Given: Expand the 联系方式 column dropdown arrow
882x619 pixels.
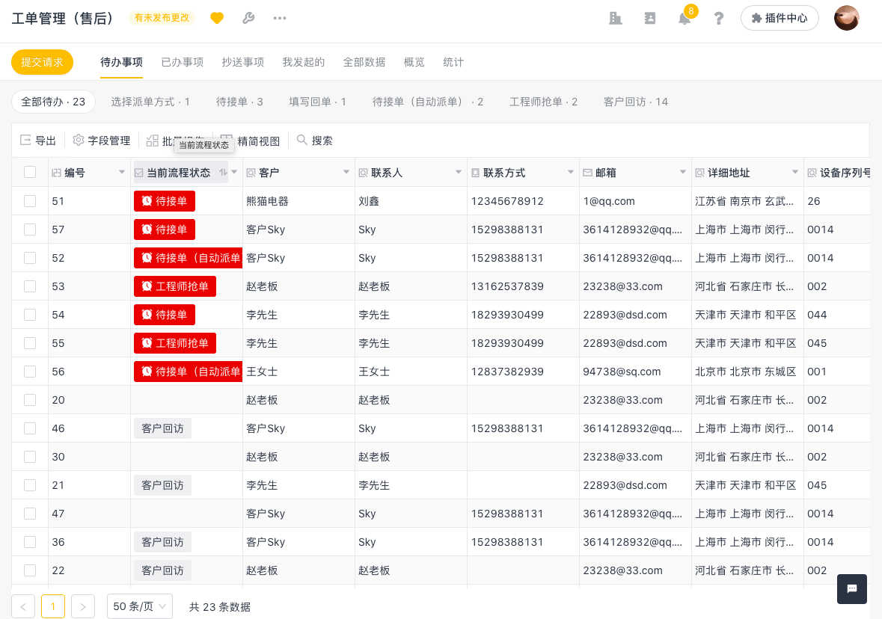Looking at the screenshot, I should click(570, 172).
